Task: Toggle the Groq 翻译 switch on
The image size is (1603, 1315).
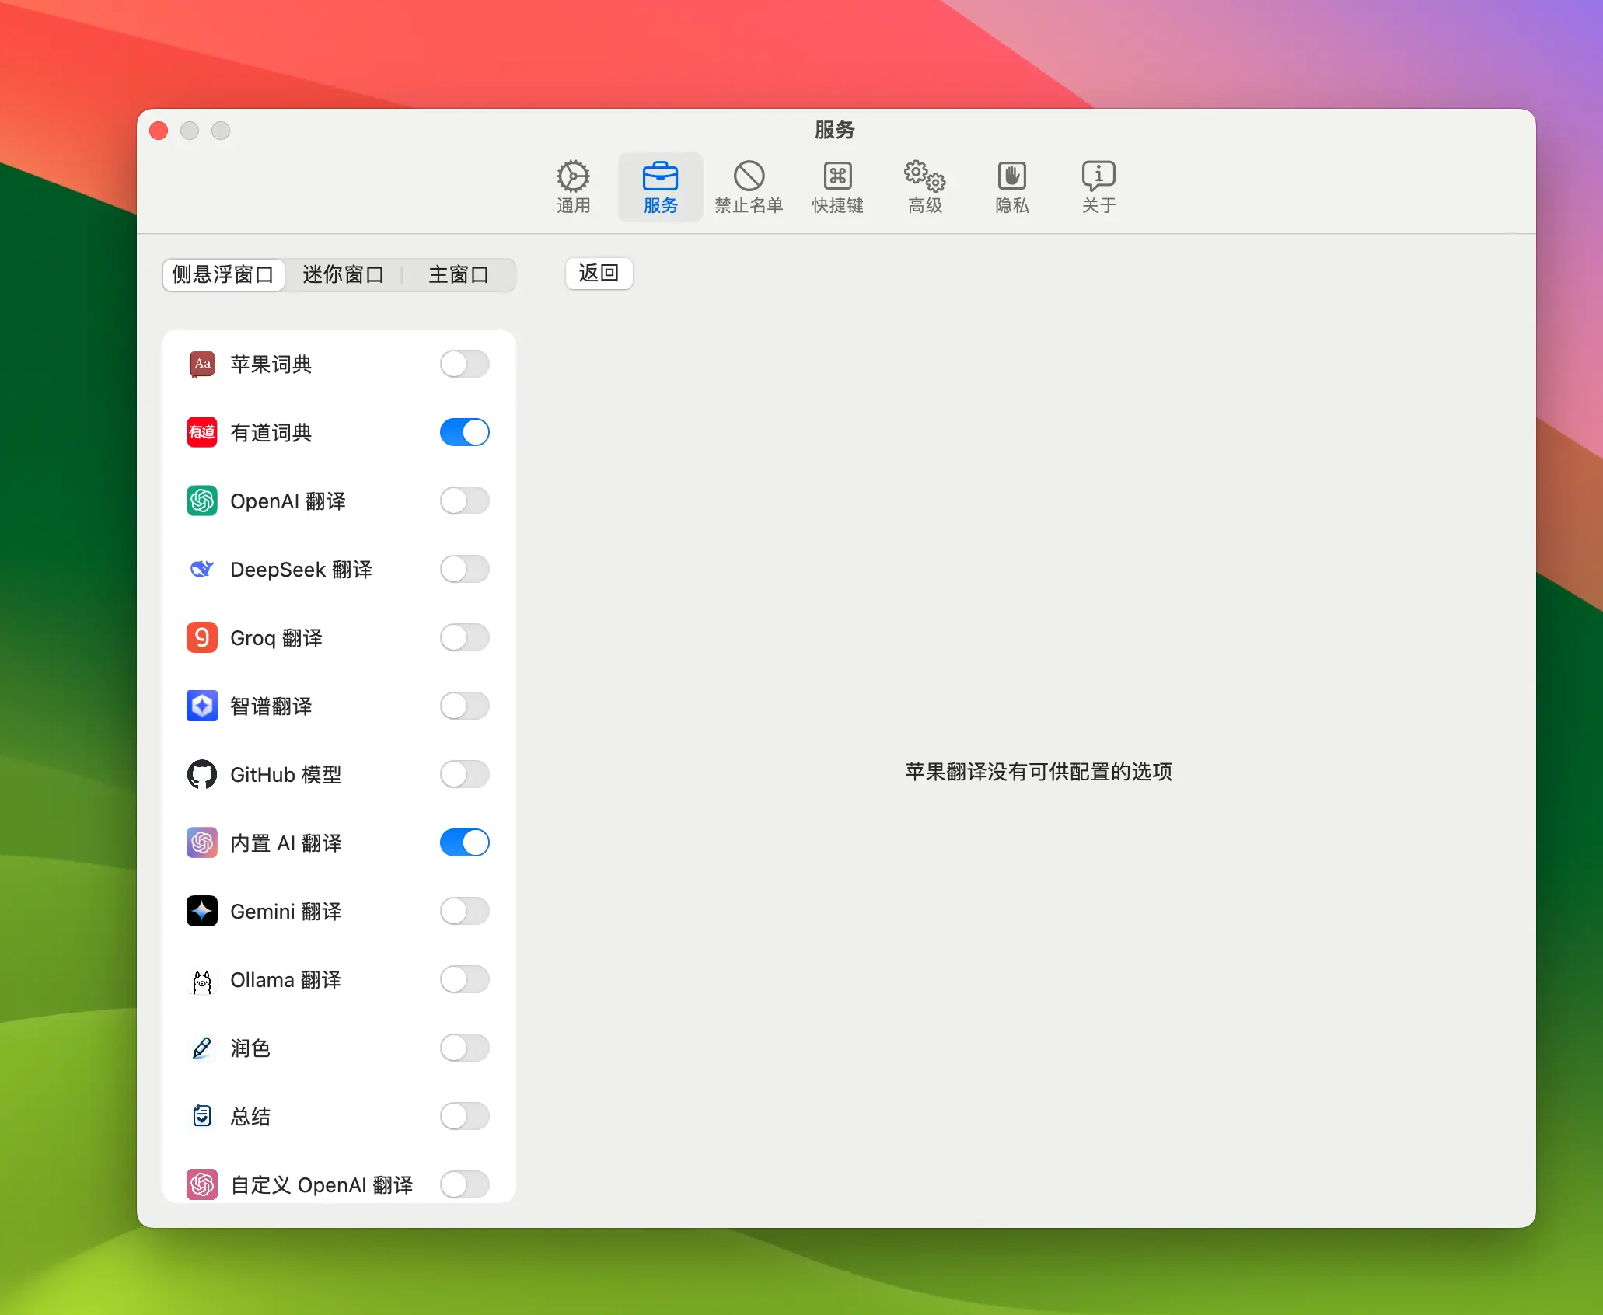Action: 464,638
